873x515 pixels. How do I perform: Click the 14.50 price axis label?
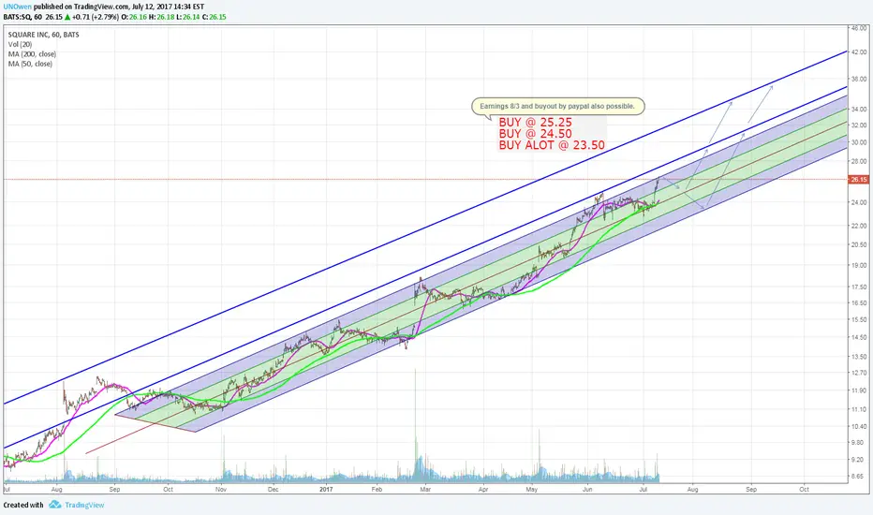(x=859, y=337)
